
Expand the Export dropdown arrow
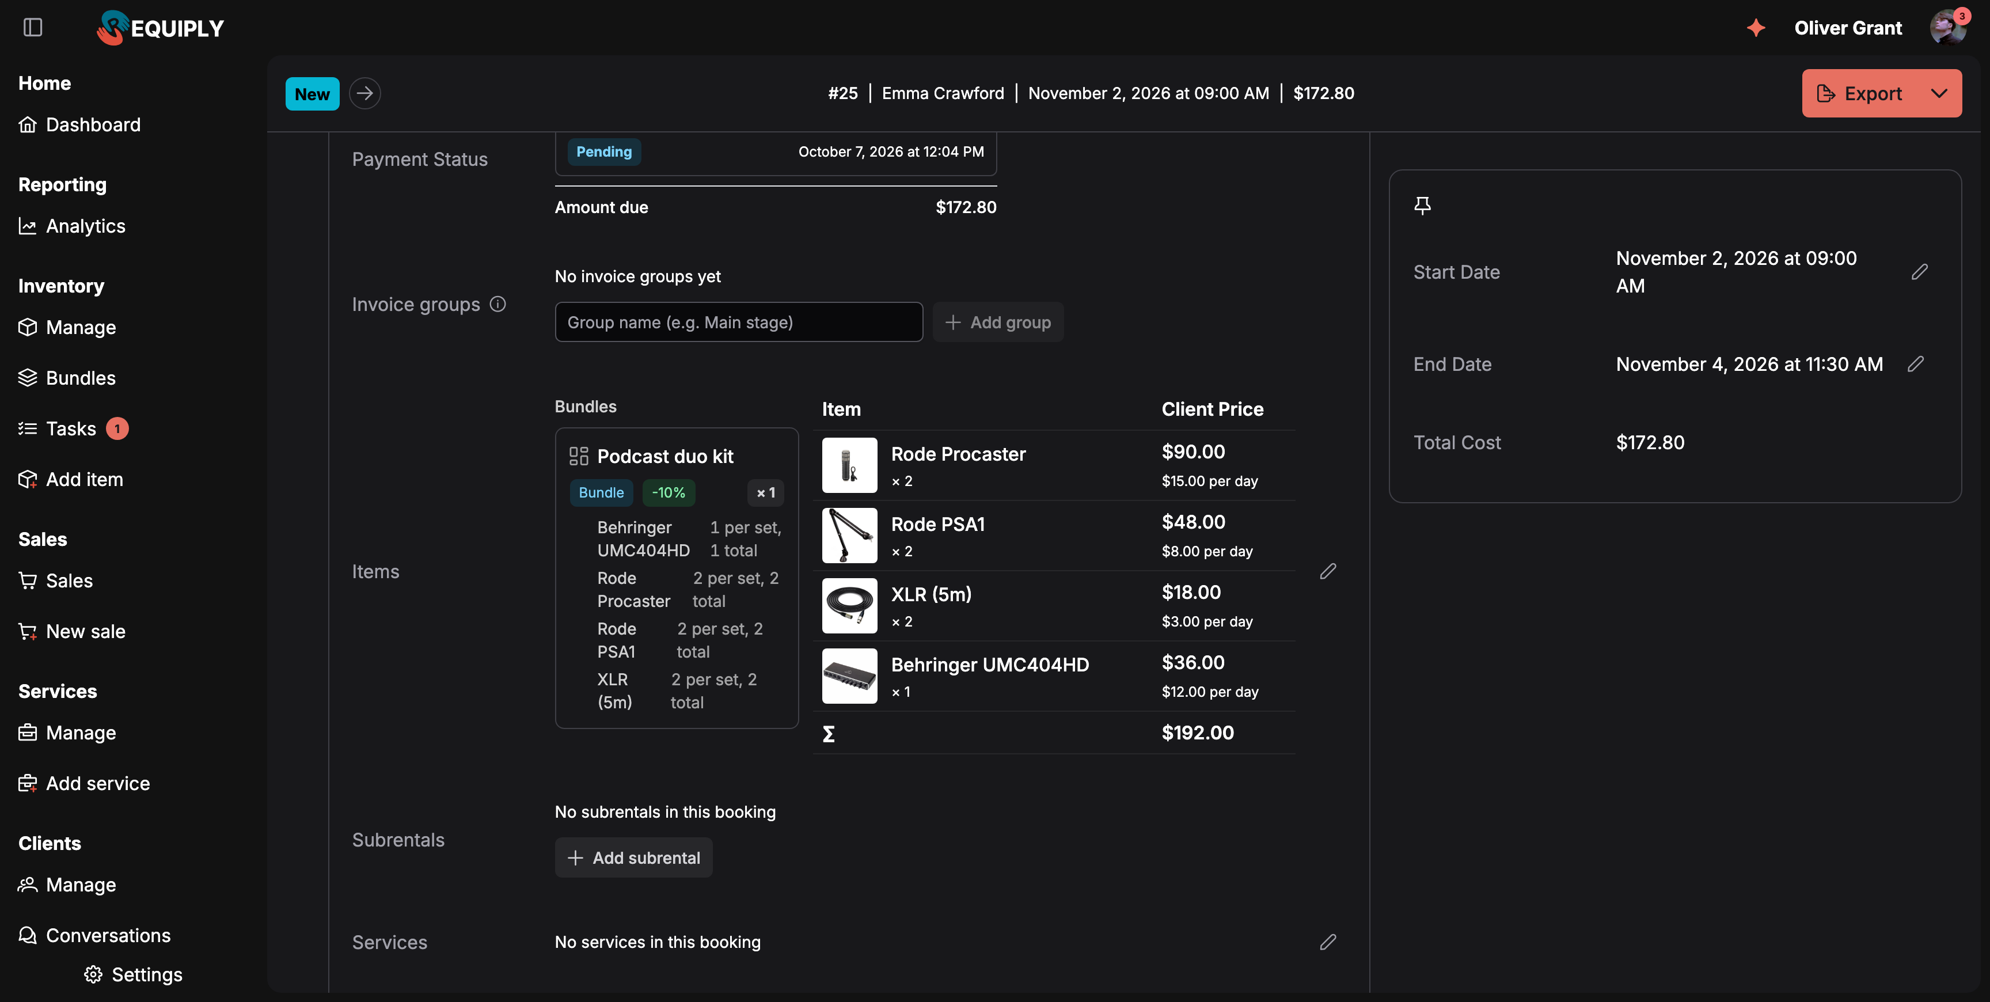click(1939, 93)
